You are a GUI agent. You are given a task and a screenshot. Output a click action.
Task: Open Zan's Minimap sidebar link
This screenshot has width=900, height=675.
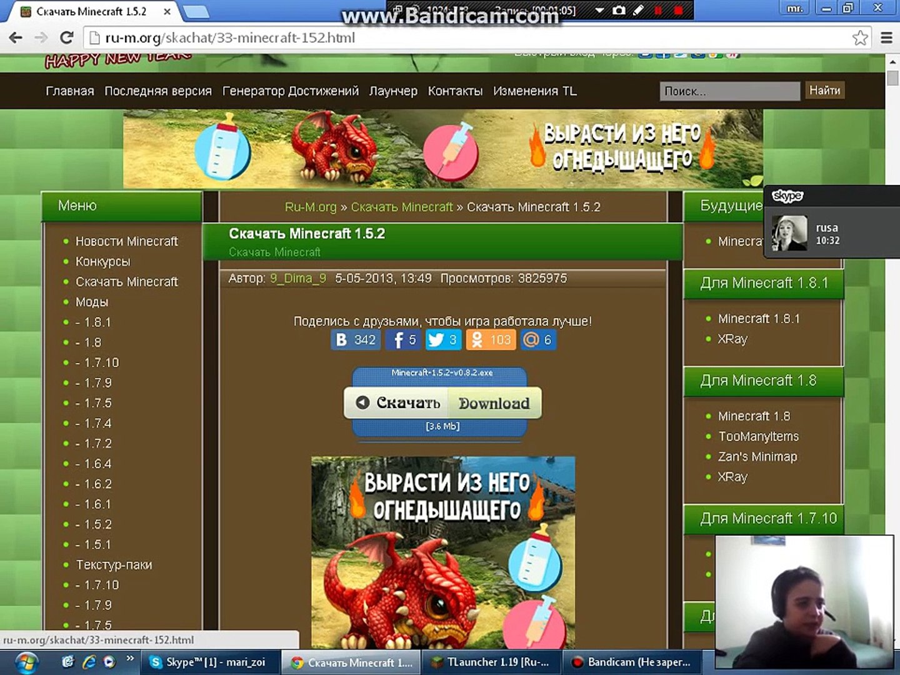[x=757, y=457]
